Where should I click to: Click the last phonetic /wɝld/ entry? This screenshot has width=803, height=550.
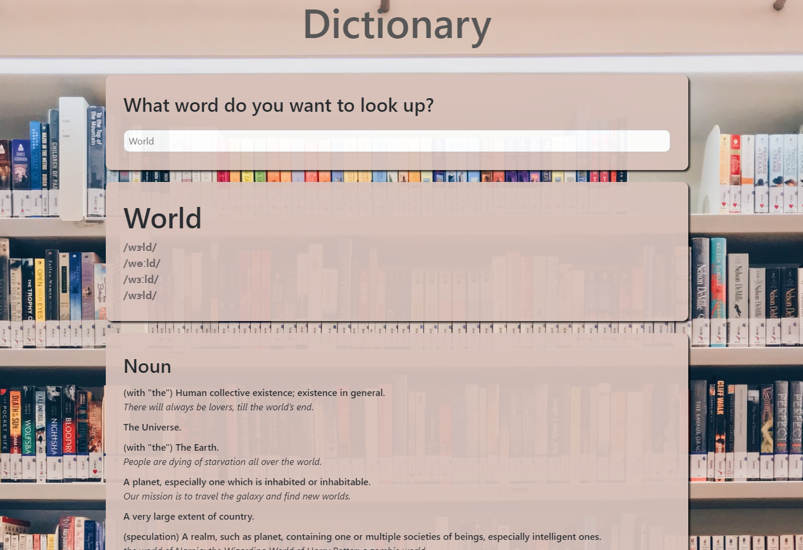pos(140,296)
